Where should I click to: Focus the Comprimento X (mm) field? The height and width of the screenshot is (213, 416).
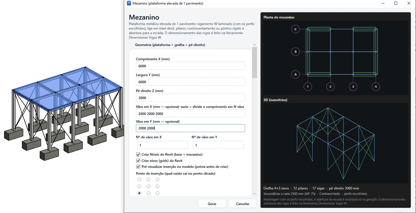tap(190, 66)
